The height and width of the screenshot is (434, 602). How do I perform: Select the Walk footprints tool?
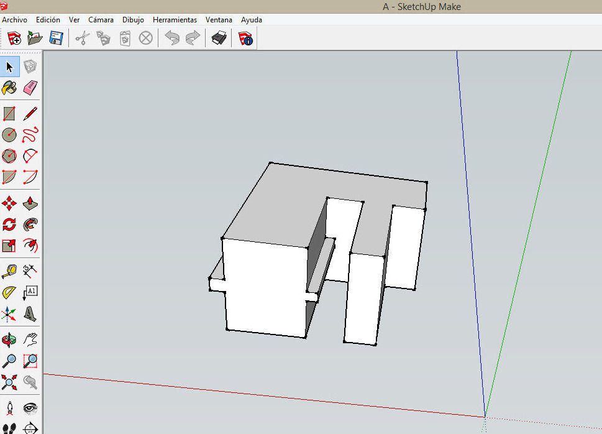pos(9,428)
